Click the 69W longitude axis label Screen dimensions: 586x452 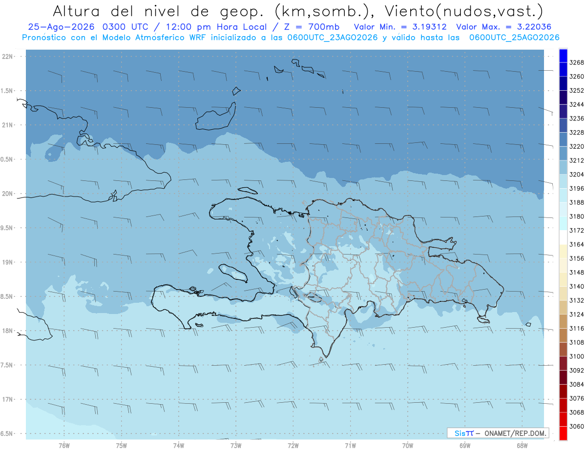point(465,446)
